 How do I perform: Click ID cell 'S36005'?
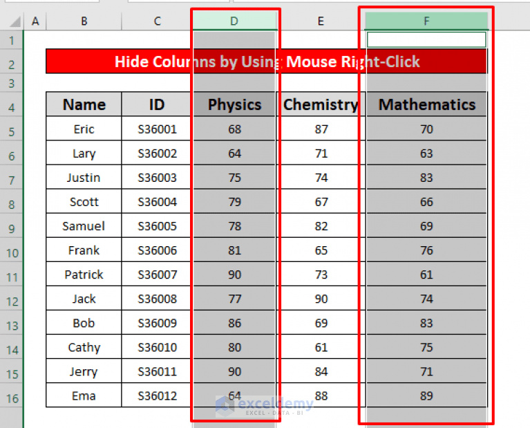[x=157, y=226]
